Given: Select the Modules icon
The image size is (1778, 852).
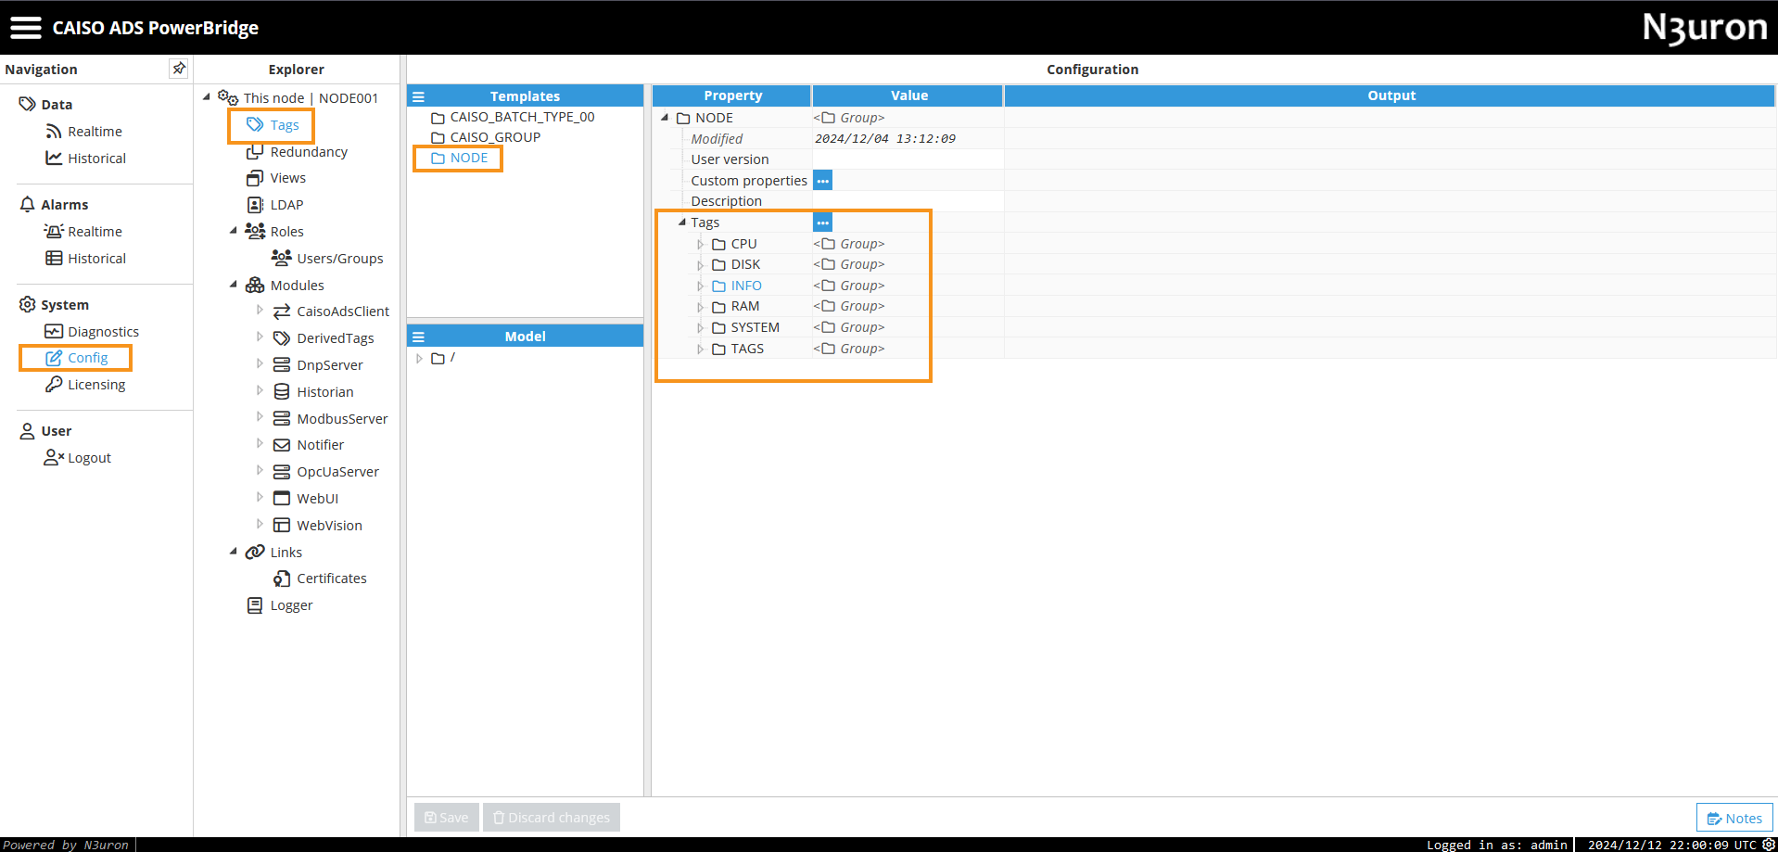Looking at the screenshot, I should [255, 286].
